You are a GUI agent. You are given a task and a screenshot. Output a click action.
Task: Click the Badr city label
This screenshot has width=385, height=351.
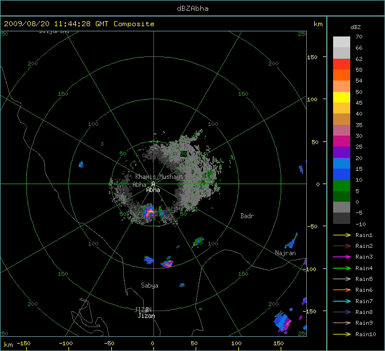247,216
